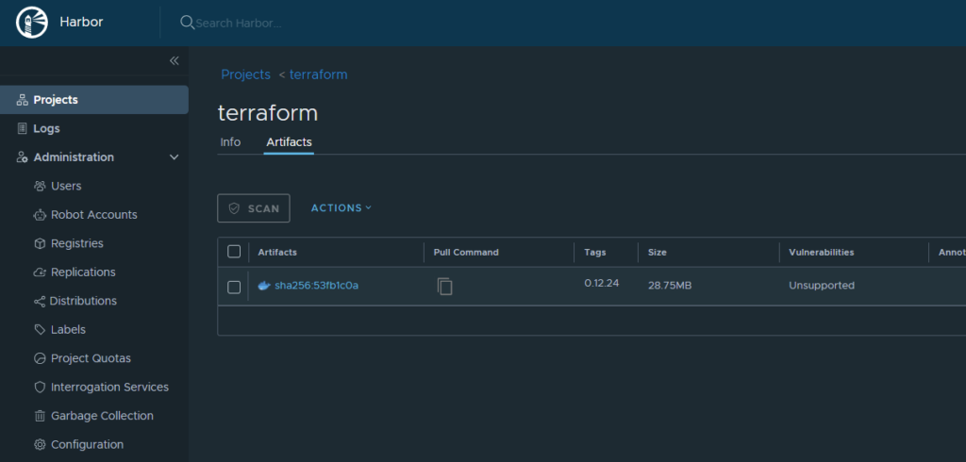Click shield icon in SCAN button
The height and width of the screenshot is (462, 966).
pos(234,208)
